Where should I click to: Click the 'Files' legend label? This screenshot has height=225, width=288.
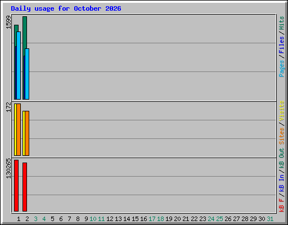(x=281, y=45)
